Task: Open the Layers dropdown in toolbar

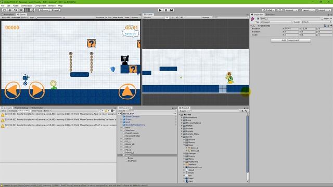Action: point(308,10)
